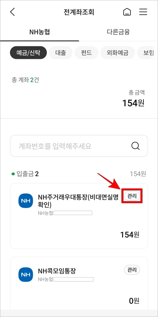Switch to the NH농협 tab
Viewport: 158px width, 317px height.
tap(40, 31)
